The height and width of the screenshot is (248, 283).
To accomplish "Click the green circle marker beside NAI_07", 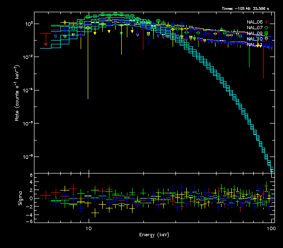I will coord(266,28).
